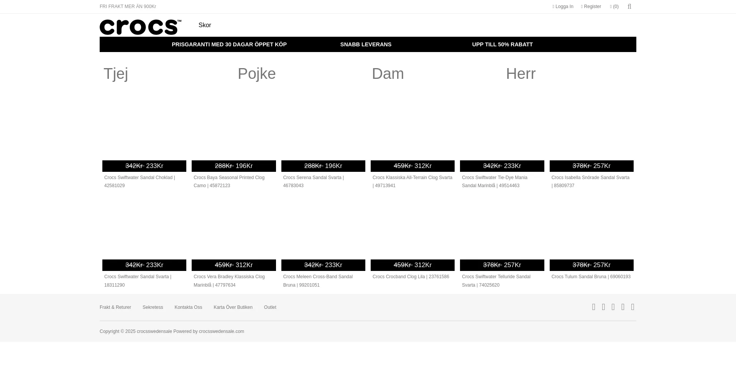The width and height of the screenshot is (736, 380).
Task: Open the Kontakta Oss footer link
Action: (x=188, y=307)
